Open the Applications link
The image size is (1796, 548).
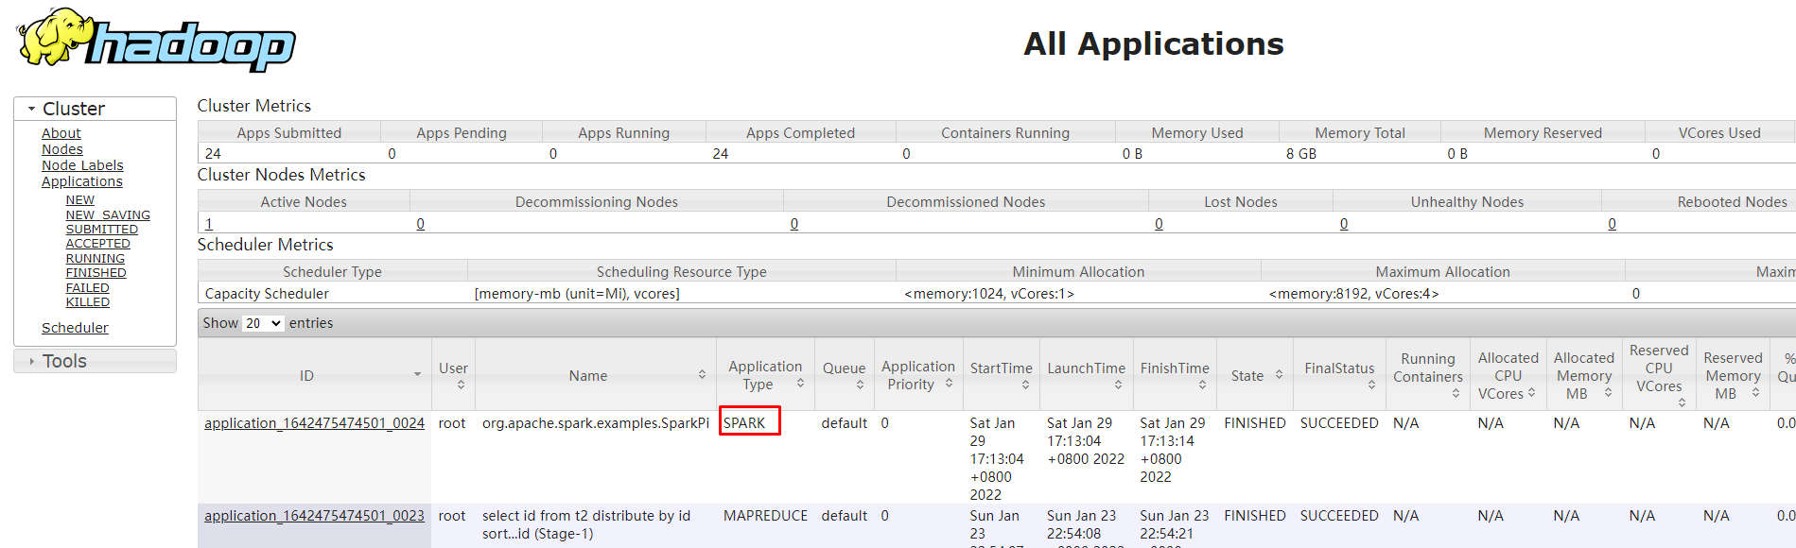point(82,181)
